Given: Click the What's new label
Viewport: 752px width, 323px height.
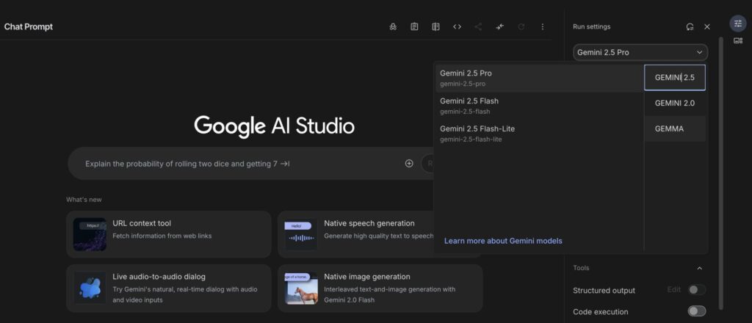Looking at the screenshot, I should (84, 200).
